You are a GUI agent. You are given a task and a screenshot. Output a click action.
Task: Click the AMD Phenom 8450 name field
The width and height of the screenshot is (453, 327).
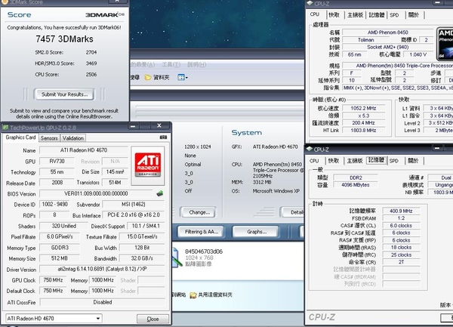point(388,32)
